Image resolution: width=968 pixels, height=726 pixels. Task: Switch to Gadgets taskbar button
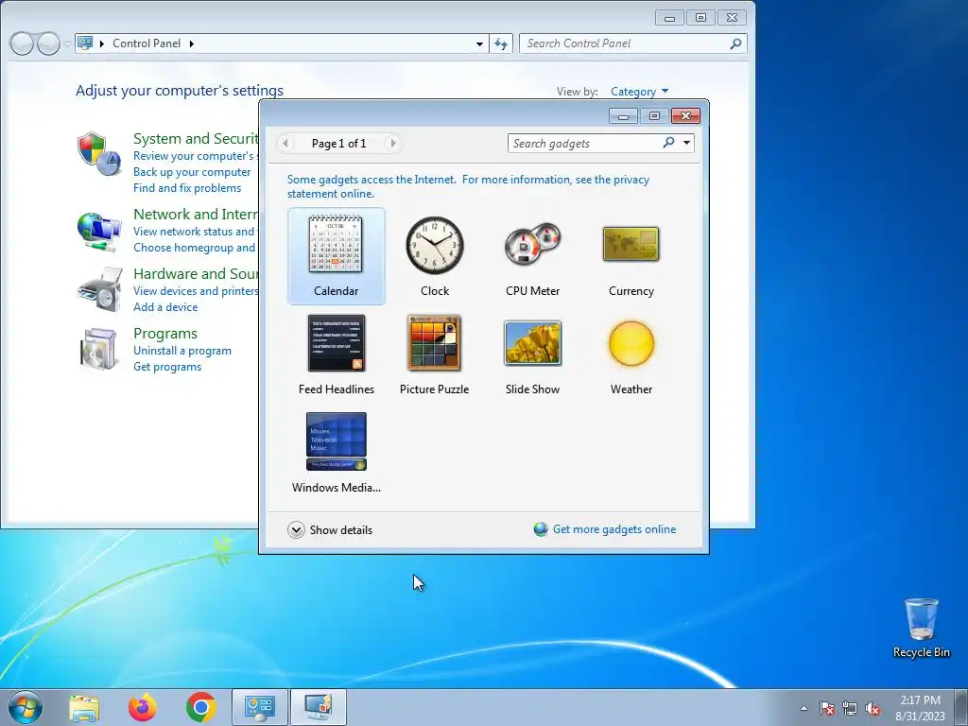point(318,707)
